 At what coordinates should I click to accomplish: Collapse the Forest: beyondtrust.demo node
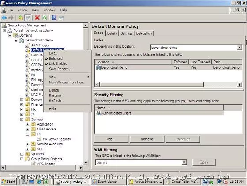pyautogui.click(x=4, y=30)
